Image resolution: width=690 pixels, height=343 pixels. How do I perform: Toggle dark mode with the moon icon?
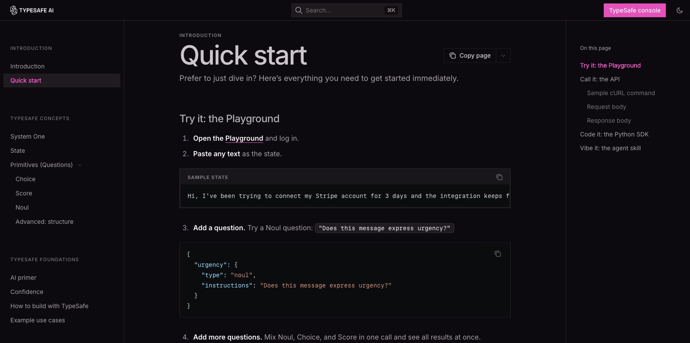click(x=680, y=10)
